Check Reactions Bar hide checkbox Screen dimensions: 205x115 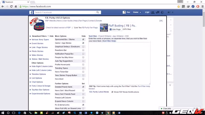coord(83,50)
